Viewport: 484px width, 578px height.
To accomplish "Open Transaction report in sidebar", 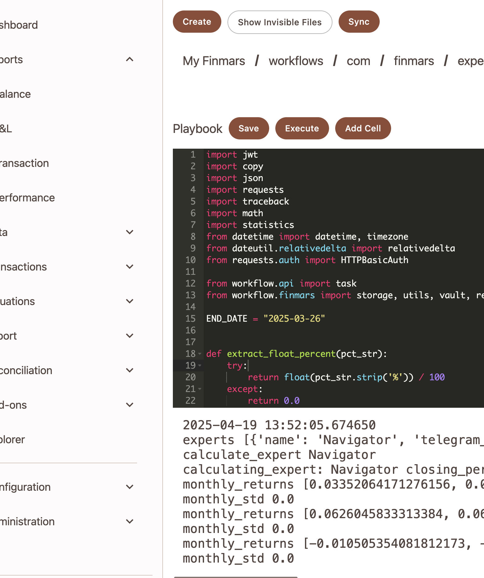I will (x=24, y=163).
